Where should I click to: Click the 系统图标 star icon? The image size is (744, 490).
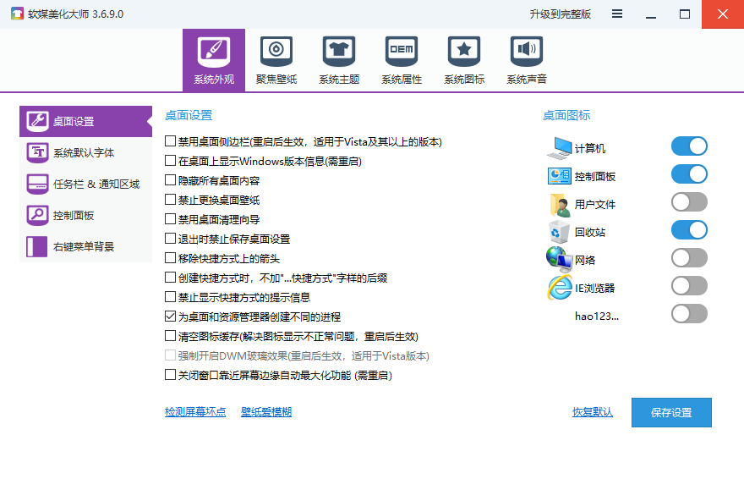click(463, 52)
